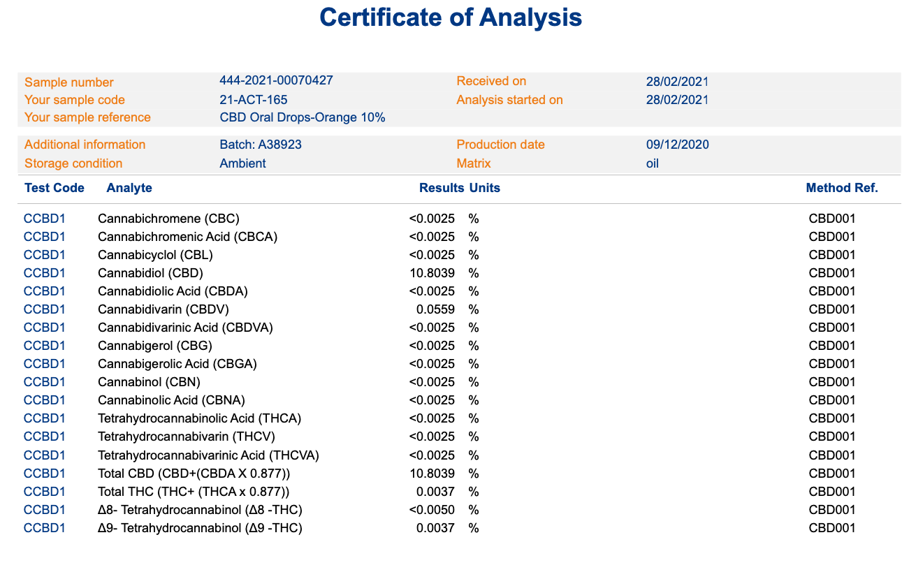Click Δ8-Tetrahydrocannabinol analyte name
909x586 pixels.
[x=200, y=510]
